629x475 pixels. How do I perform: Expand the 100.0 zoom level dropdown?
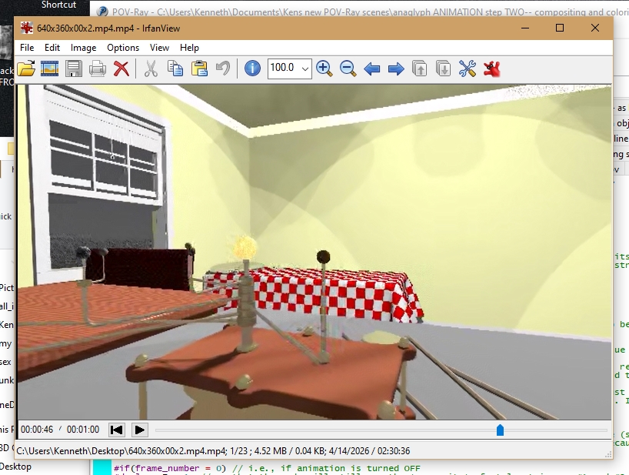(305, 69)
